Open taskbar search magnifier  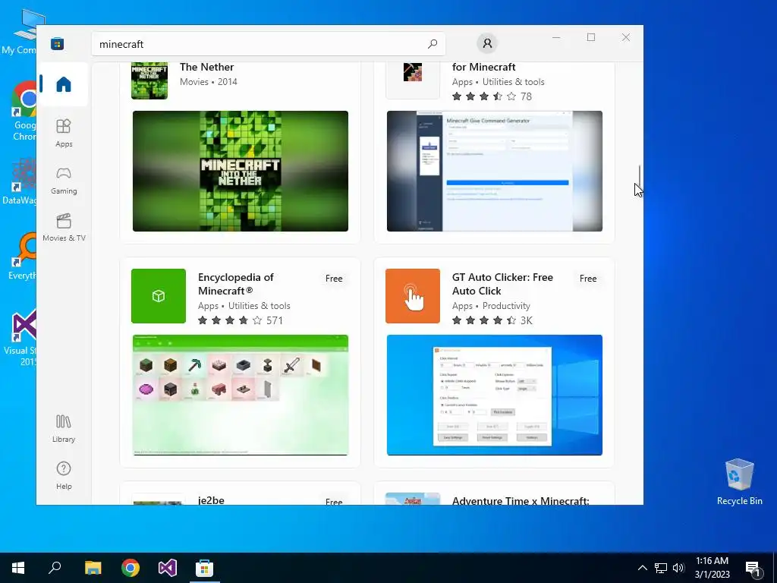(55, 568)
